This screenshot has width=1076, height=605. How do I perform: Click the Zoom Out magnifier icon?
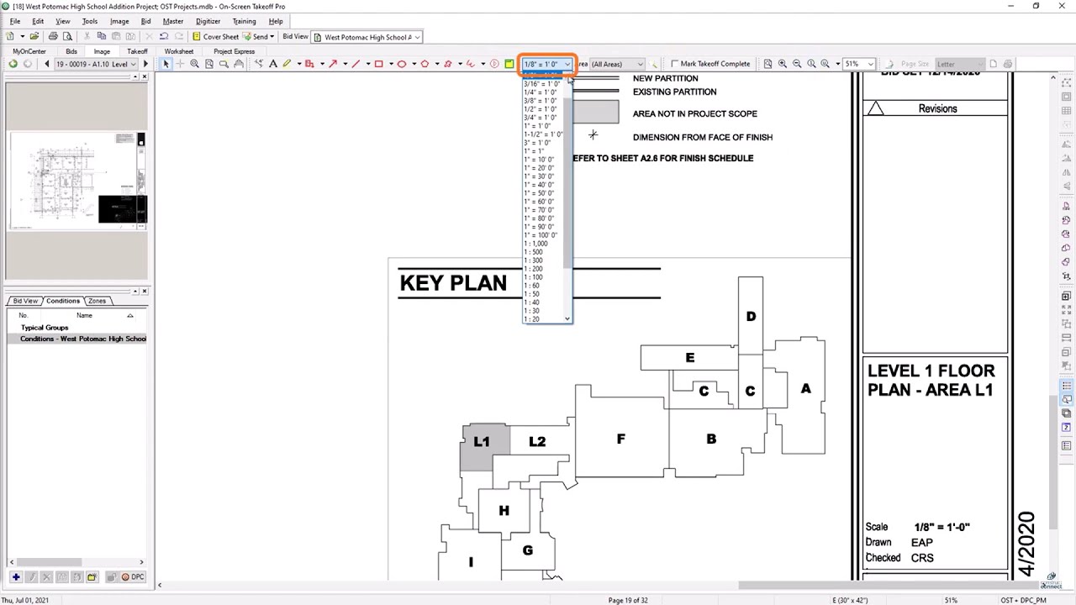pos(797,64)
